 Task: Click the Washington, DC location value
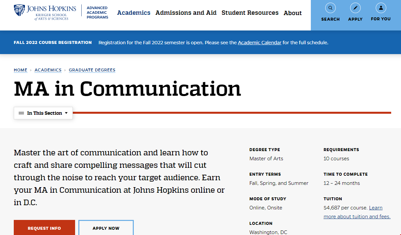268,232
